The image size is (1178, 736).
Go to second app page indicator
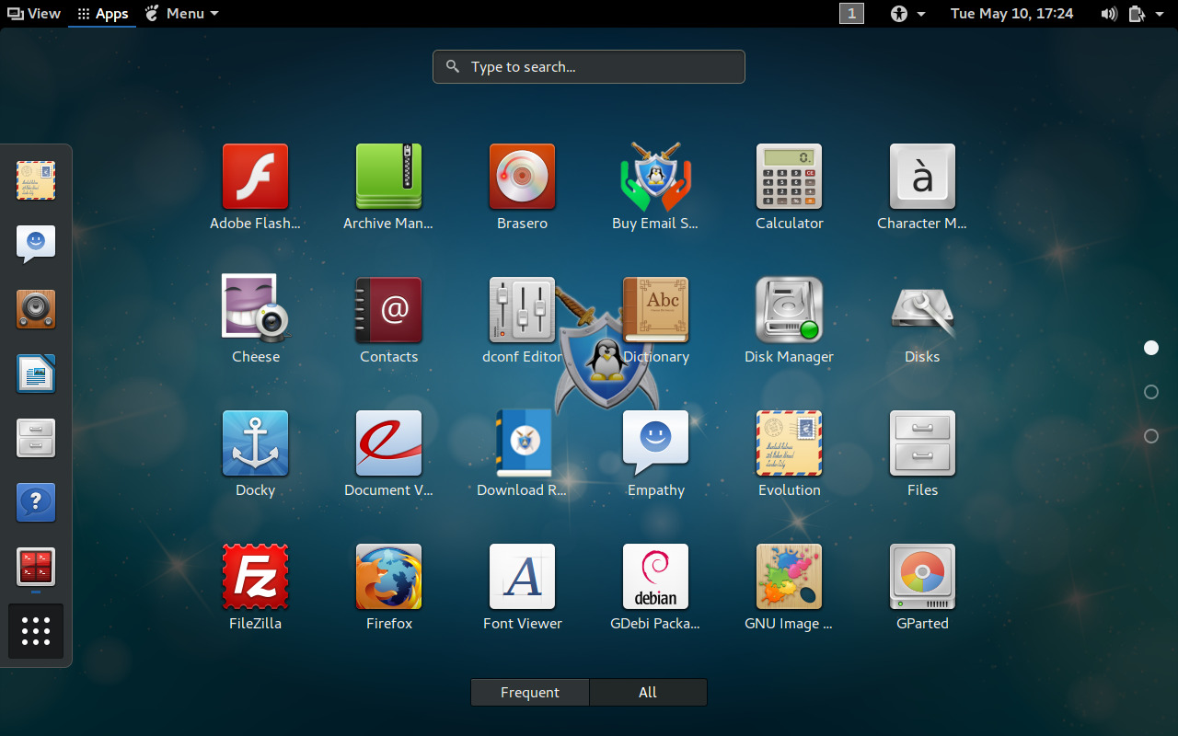click(x=1150, y=392)
